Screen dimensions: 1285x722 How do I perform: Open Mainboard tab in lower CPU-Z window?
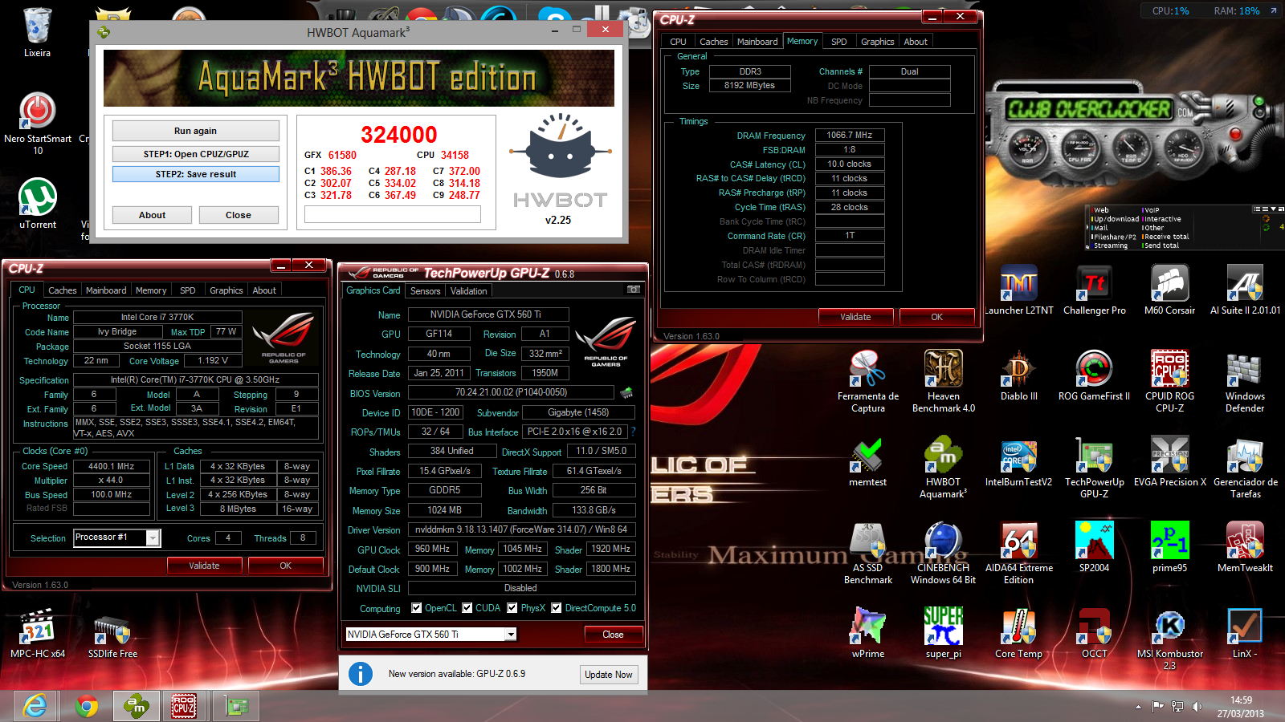pos(106,290)
